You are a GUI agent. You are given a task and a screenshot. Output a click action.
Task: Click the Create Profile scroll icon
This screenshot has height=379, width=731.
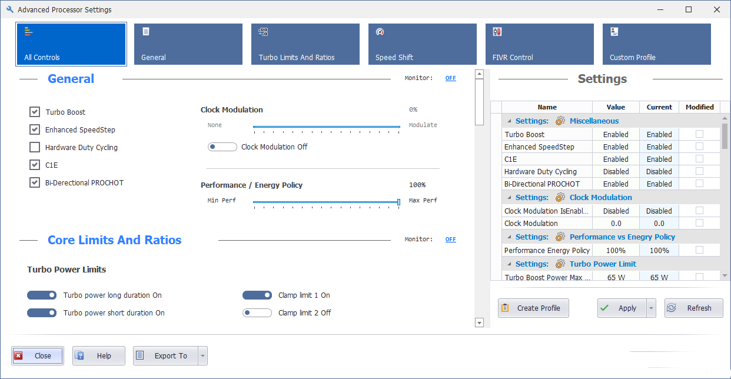[x=504, y=307]
